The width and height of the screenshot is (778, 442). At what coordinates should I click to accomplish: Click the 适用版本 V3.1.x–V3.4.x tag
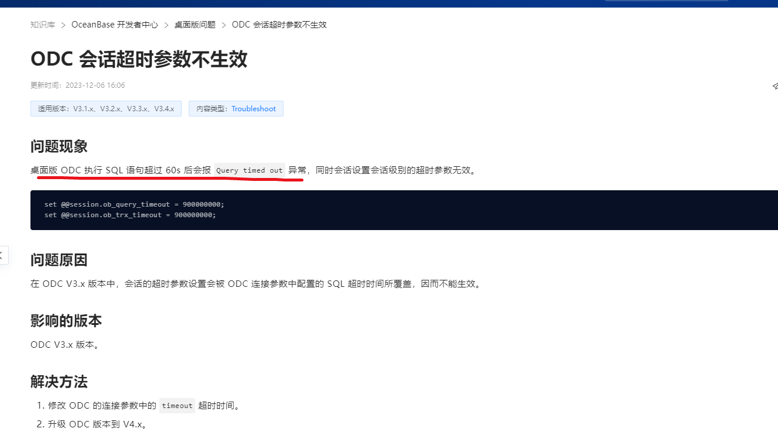tap(106, 109)
